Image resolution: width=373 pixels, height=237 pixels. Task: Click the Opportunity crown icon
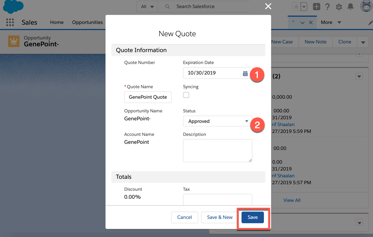tap(14, 41)
